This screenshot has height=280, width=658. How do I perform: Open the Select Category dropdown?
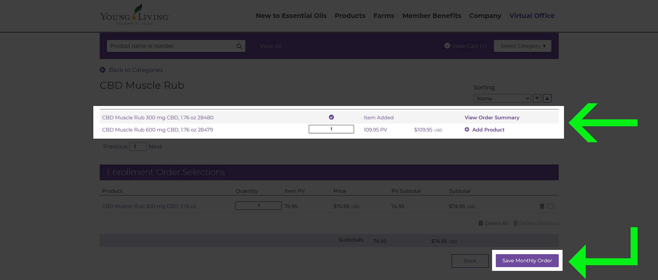tap(522, 46)
